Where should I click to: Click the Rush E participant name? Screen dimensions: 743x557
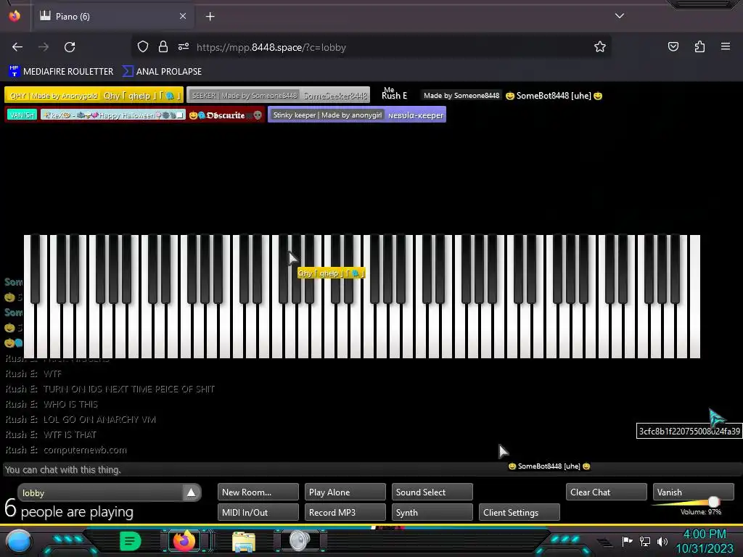click(394, 95)
